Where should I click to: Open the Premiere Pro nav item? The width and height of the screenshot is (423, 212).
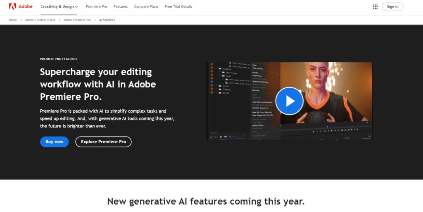96,7
